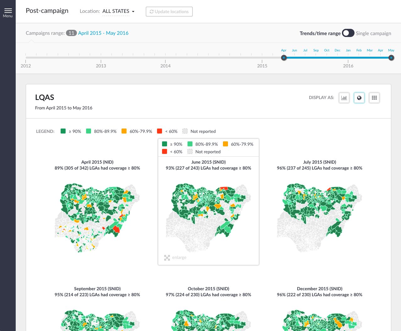The width and height of the screenshot is (401, 331).
Task: Click the enlarge link under June 2015 map
Action: pyautogui.click(x=179, y=258)
